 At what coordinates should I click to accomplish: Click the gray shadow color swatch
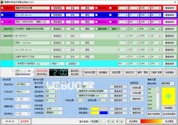click(104, 109)
